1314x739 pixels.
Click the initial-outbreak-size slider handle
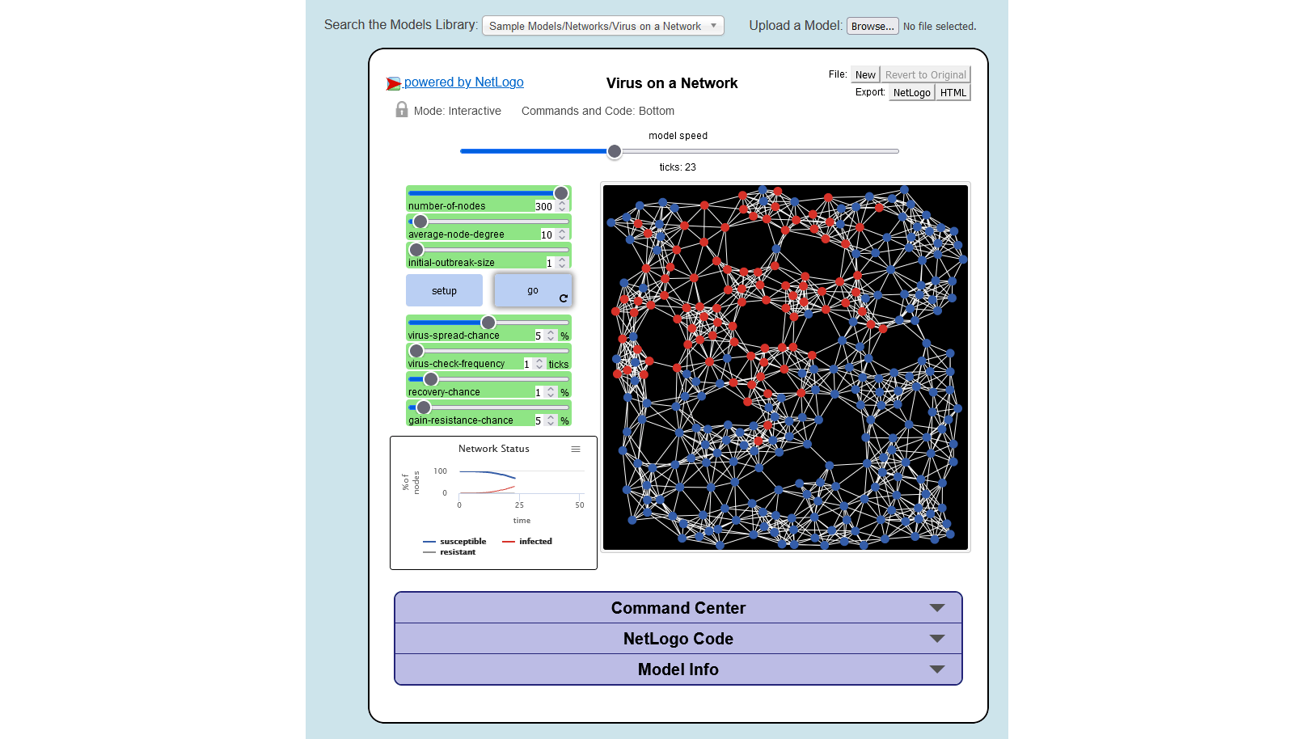coord(416,250)
